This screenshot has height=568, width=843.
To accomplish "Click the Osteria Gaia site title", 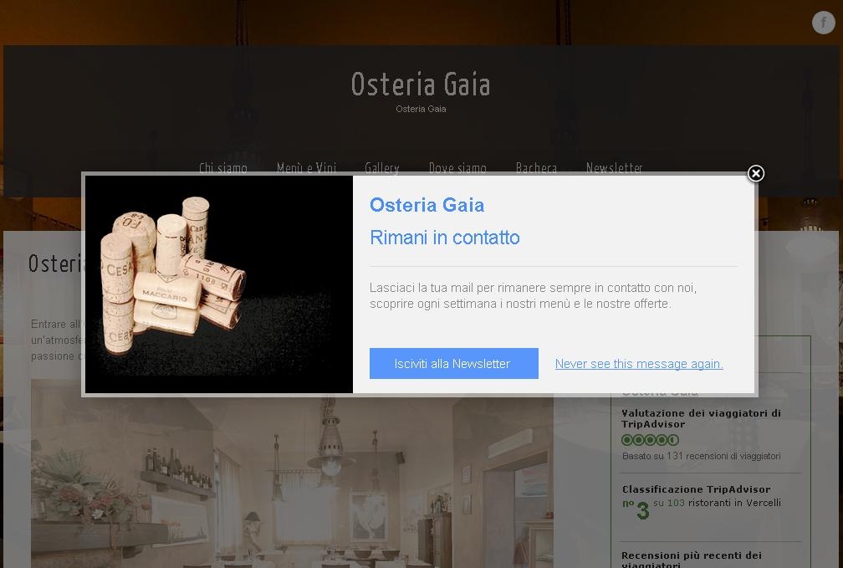I will (x=421, y=84).
